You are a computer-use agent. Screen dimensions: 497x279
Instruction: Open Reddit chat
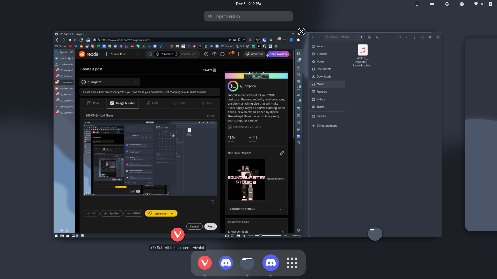pyautogui.click(x=223, y=54)
